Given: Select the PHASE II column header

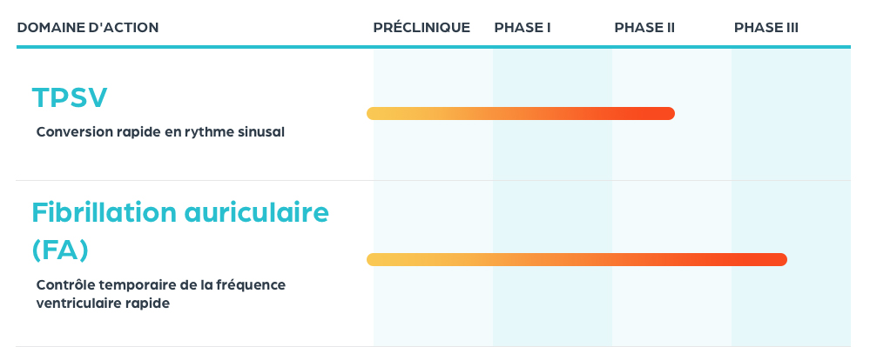Looking at the screenshot, I should tap(644, 27).
